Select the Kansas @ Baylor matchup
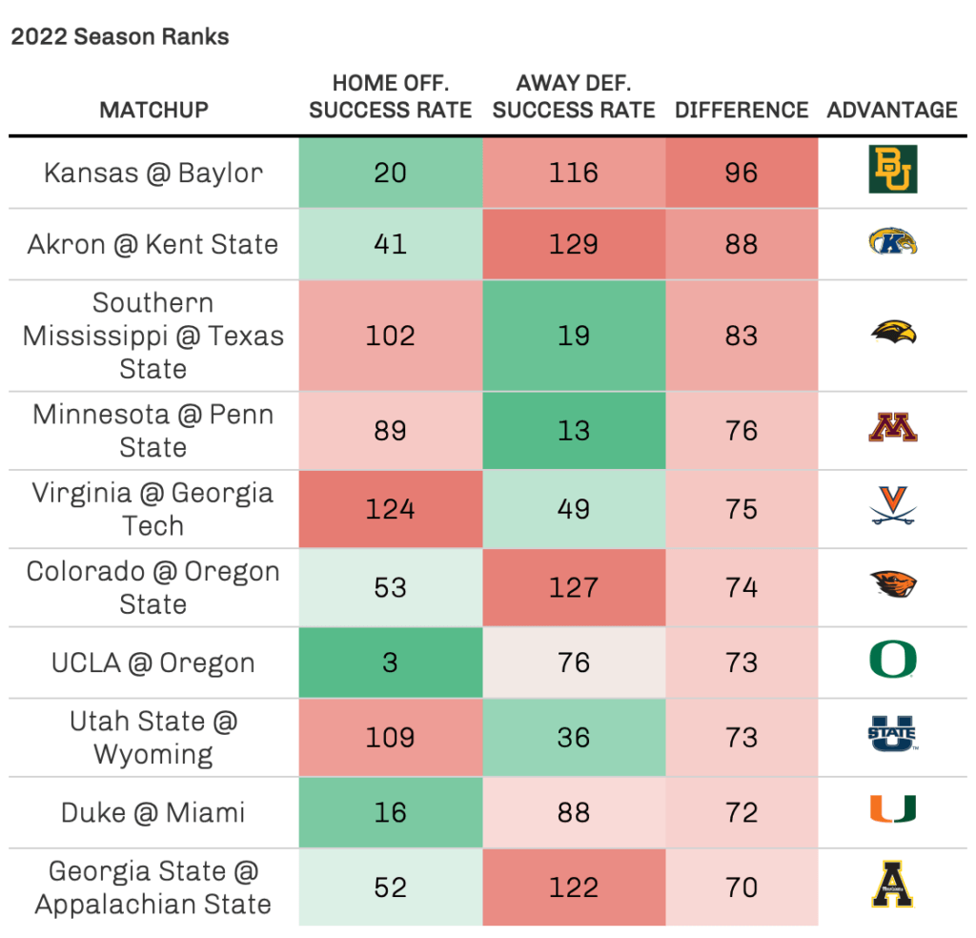The width and height of the screenshot is (976, 938). (x=153, y=173)
